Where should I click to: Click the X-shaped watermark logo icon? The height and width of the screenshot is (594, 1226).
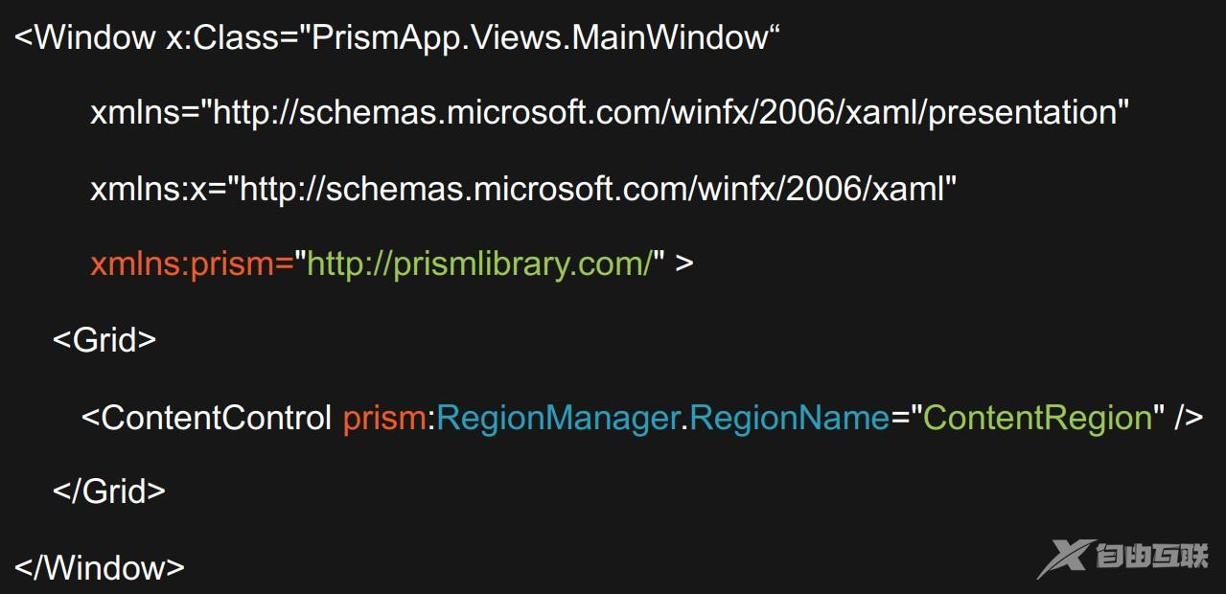pyautogui.click(x=1065, y=559)
